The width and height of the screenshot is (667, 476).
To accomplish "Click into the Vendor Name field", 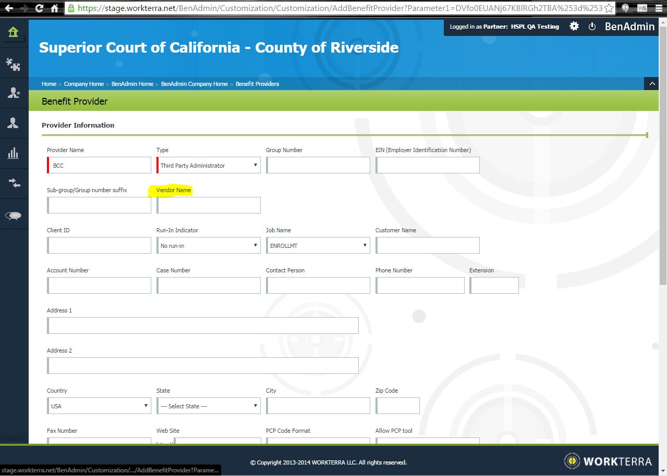I will pos(209,205).
